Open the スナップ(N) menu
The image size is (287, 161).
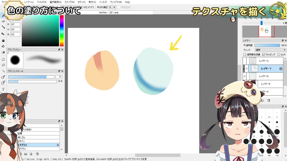[70, 2]
